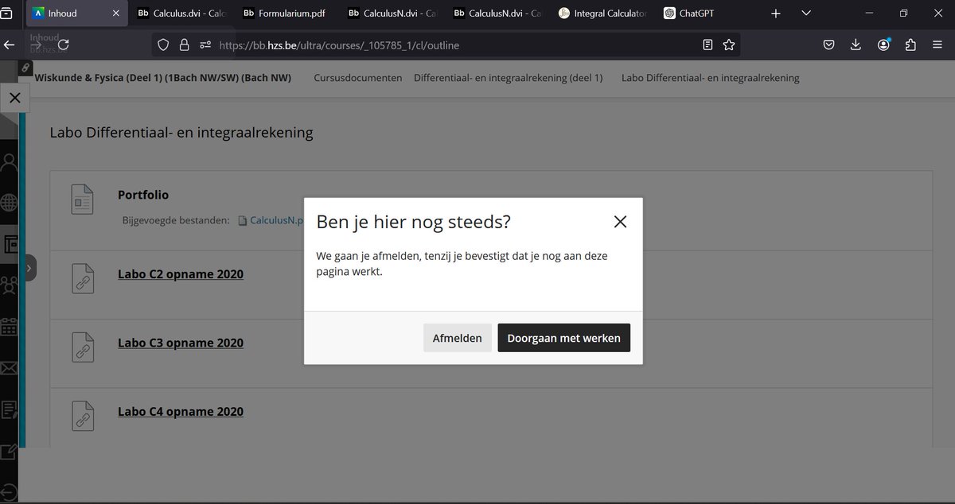This screenshot has height=504, width=955.
Task: Open the grades icon in the sidebar
Action: (9, 410)
